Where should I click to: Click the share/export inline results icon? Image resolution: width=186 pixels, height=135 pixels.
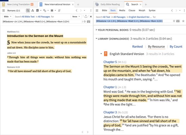click(86, 17)
